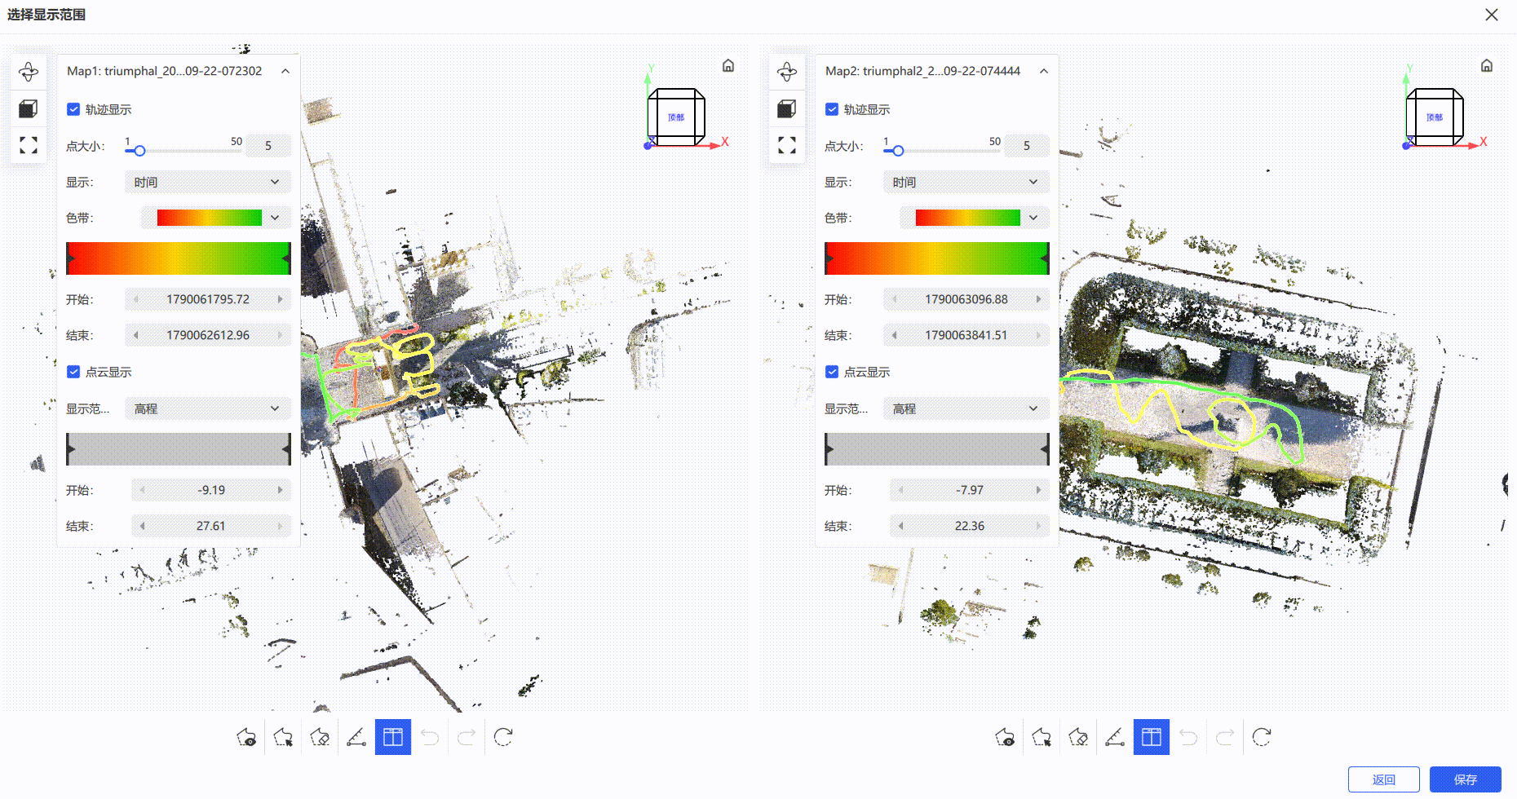Click the point size slider handle in Map1
The height and width of the screenshot is (799, 1517).
[140, 151]
